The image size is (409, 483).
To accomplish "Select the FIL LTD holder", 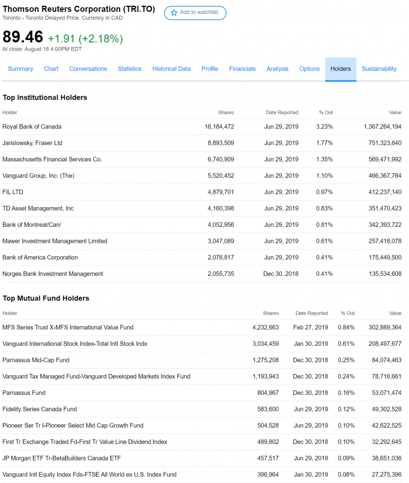I will 13,192.
